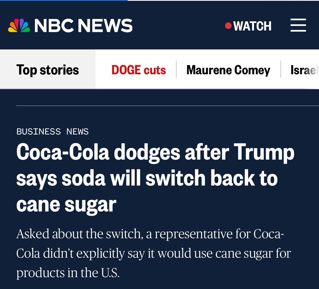Select the Top stories label
The image size is (319, 289).
point(48,70)
